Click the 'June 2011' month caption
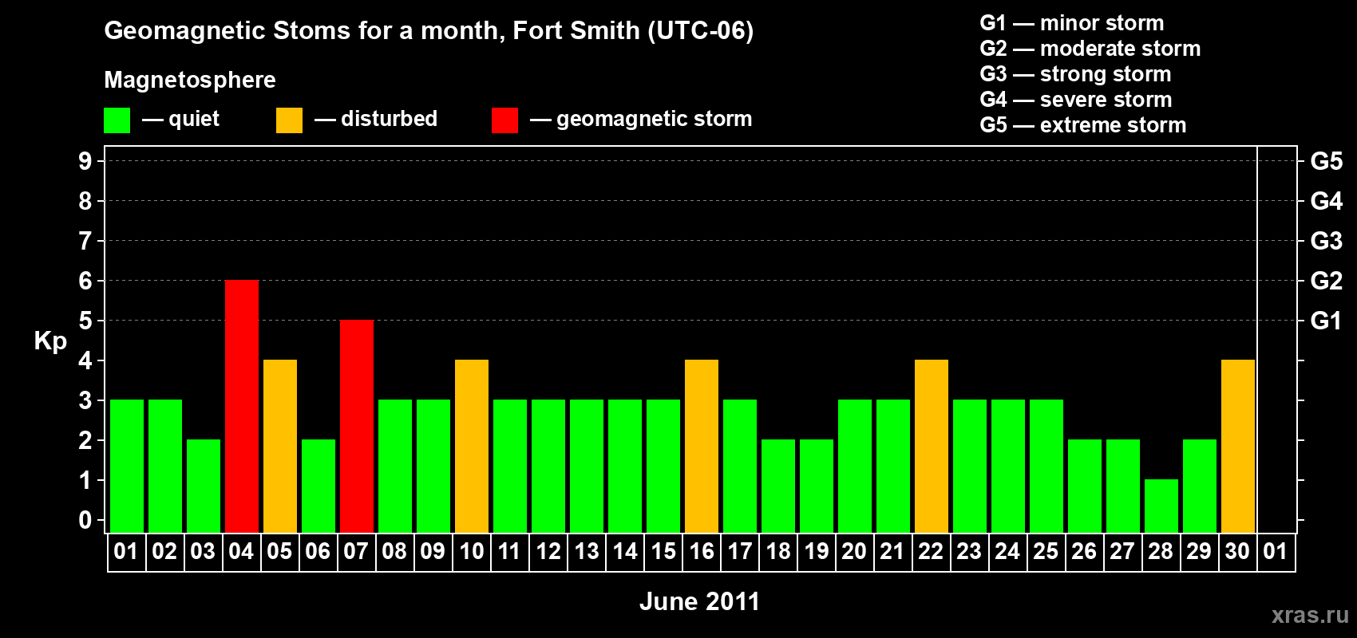The height and width of the screenshot is (638, 1357). coord(700,601)
